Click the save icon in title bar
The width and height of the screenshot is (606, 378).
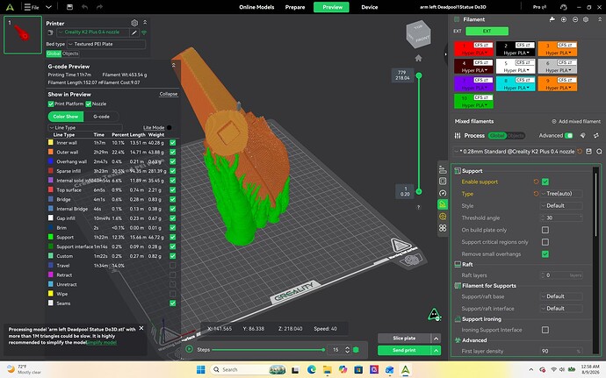[69, 7]
